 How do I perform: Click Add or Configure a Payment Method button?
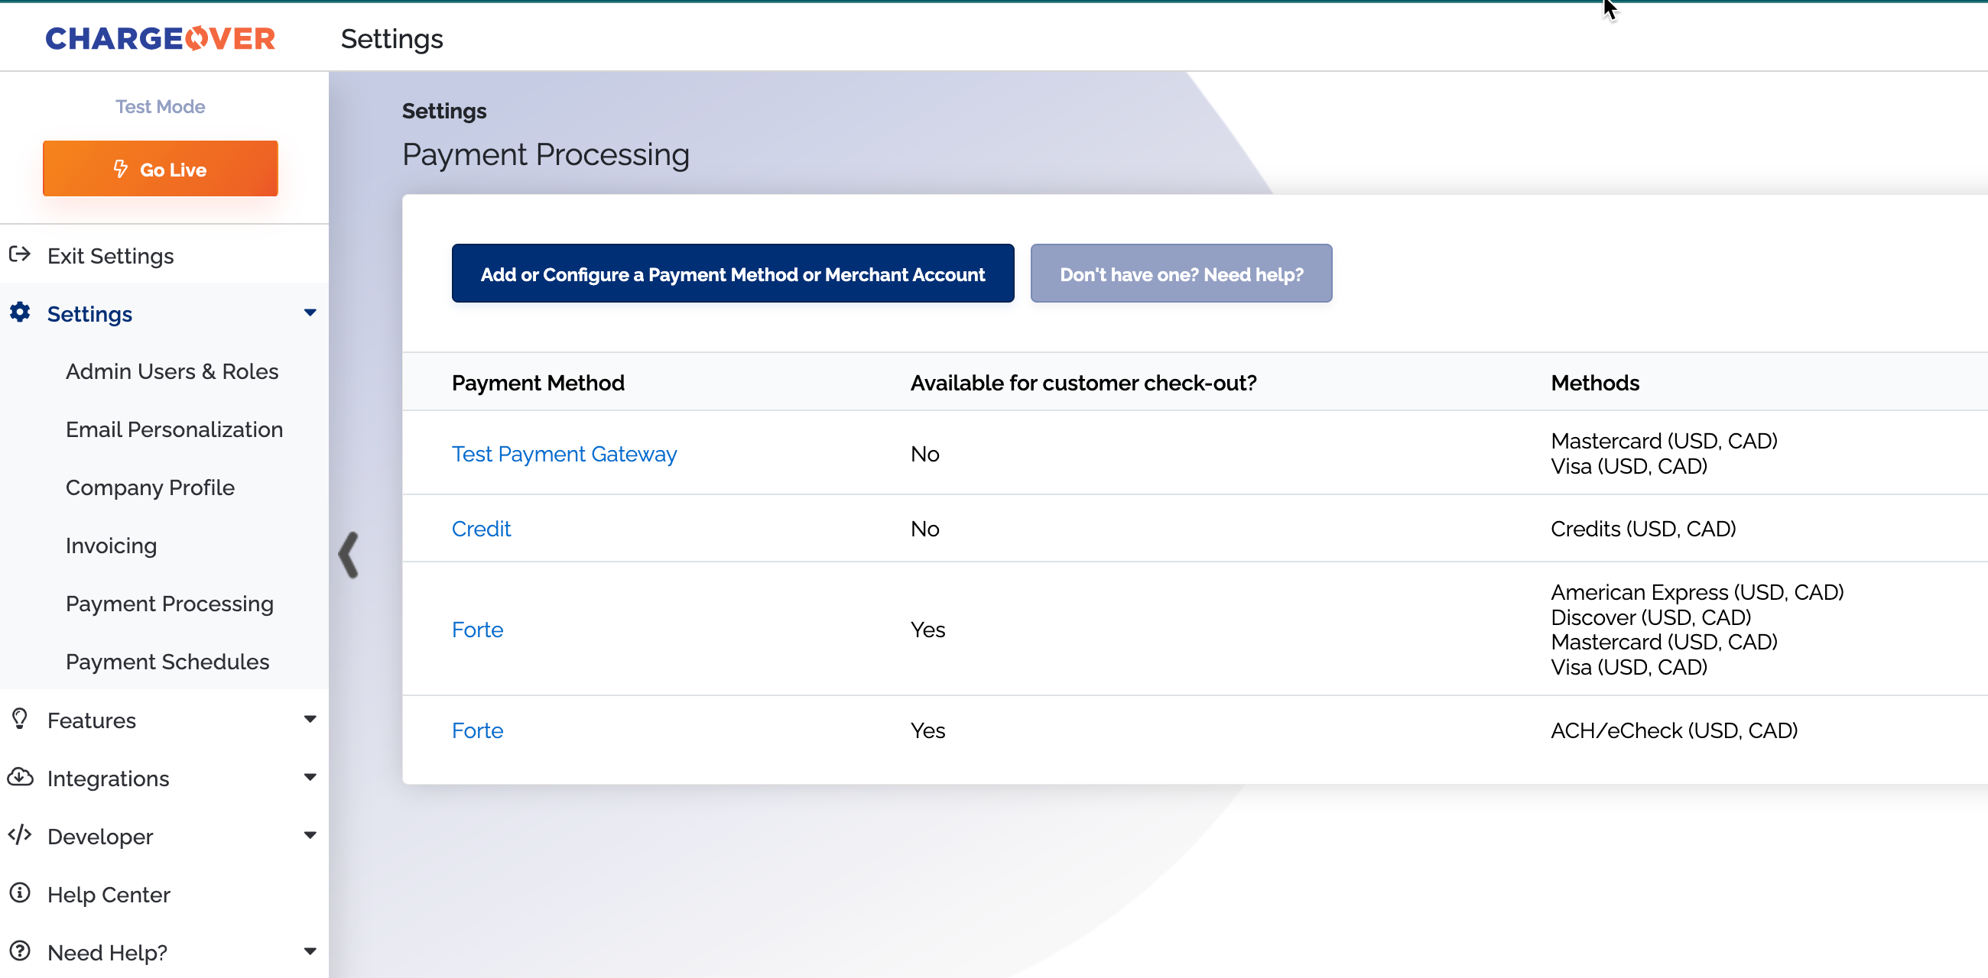pos(732,274)
